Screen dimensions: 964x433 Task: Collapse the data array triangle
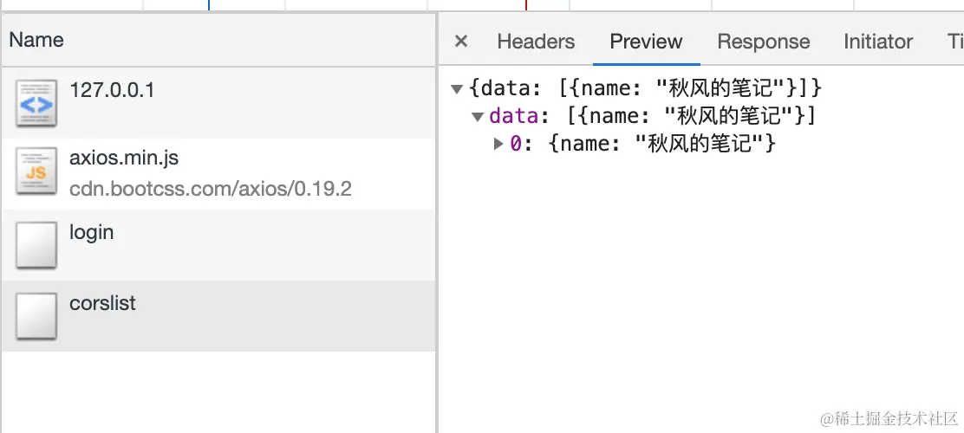point(478,117)
